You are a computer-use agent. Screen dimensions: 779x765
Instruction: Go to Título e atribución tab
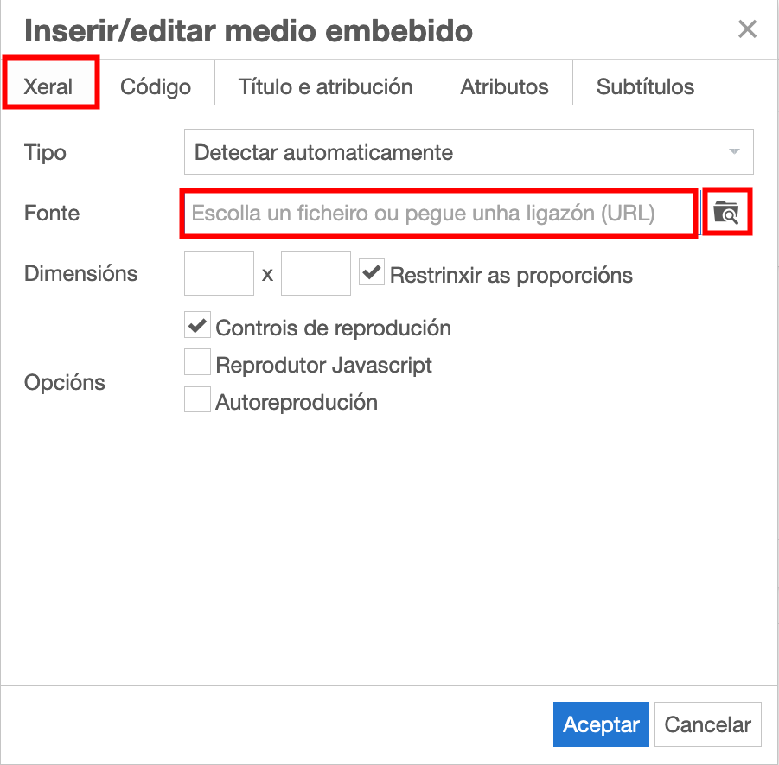325,86
